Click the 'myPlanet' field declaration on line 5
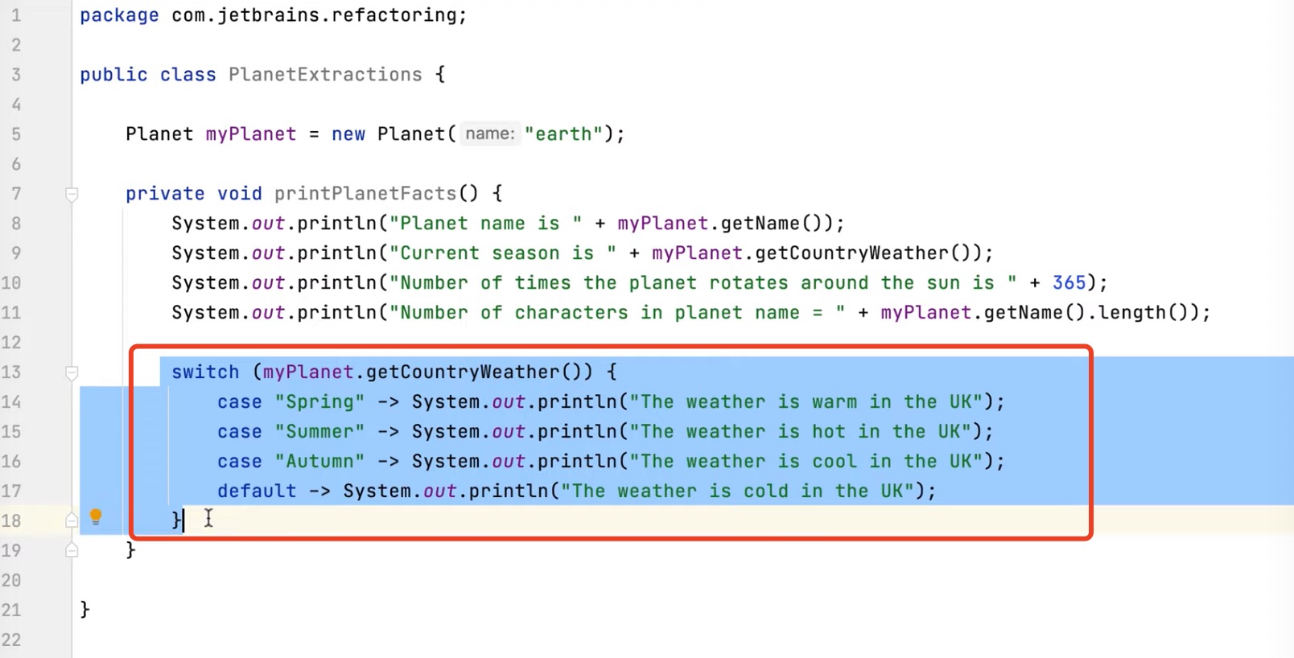1294x658 pixels. 251,134
